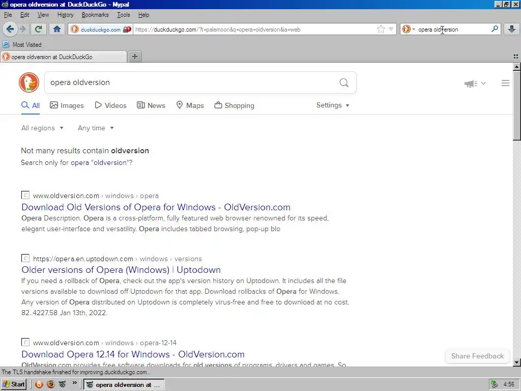The image size is (521, 391).
Task: Bookmark this page with the star icon
Action: [381, 29]
